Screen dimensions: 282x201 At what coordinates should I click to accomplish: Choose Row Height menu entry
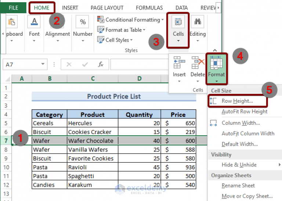coord(238,101)
